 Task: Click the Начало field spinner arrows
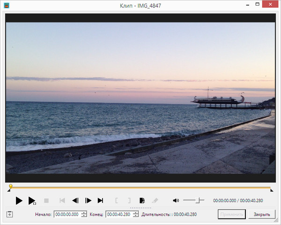[84, 215]
